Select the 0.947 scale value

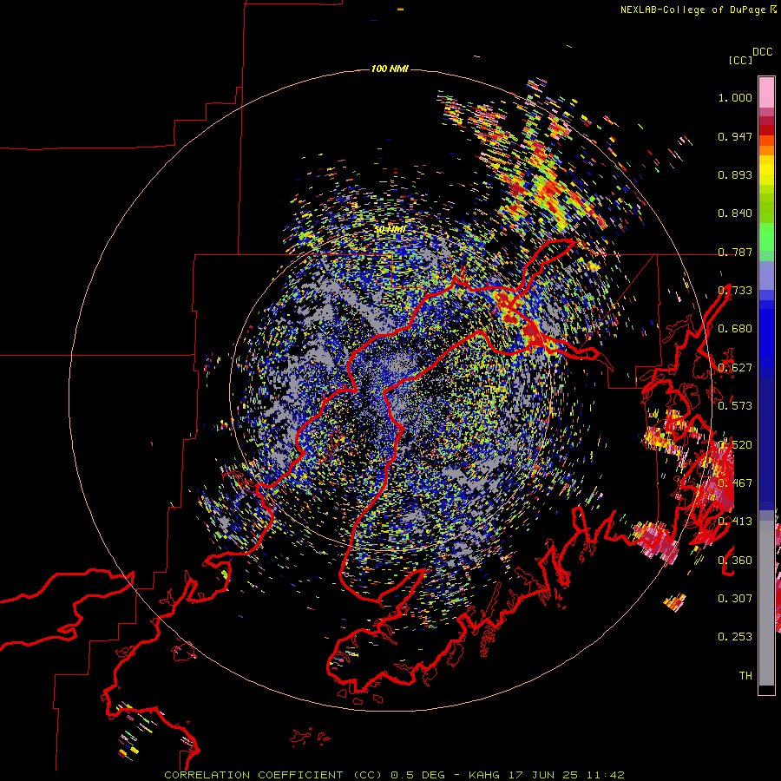point(735,136)
